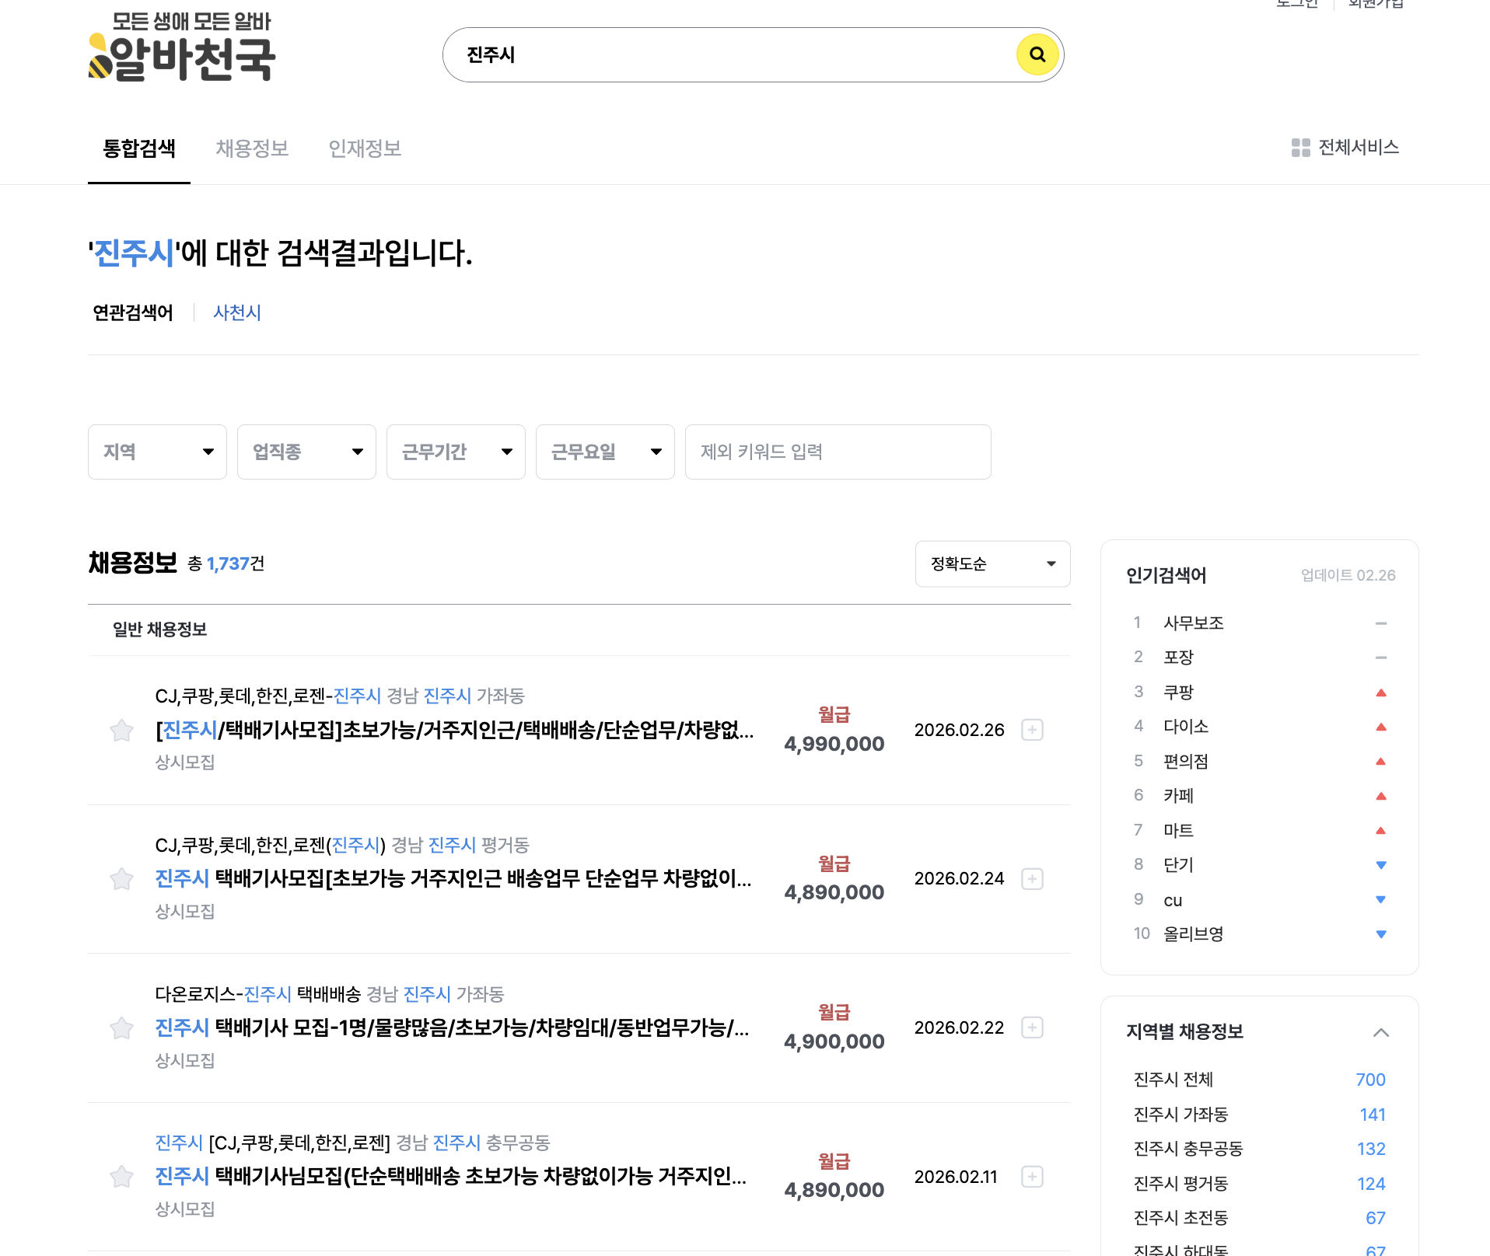Click plus icon beside the 2026.02.24 listing

(1032, 879)
